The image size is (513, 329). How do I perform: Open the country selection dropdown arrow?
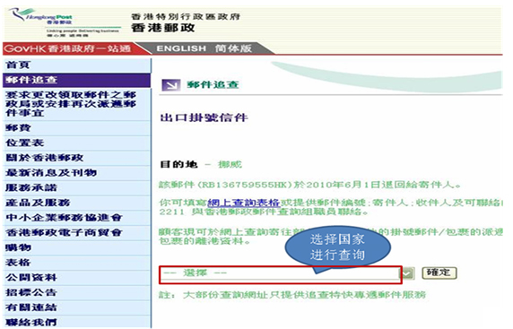tap(408, 273)
